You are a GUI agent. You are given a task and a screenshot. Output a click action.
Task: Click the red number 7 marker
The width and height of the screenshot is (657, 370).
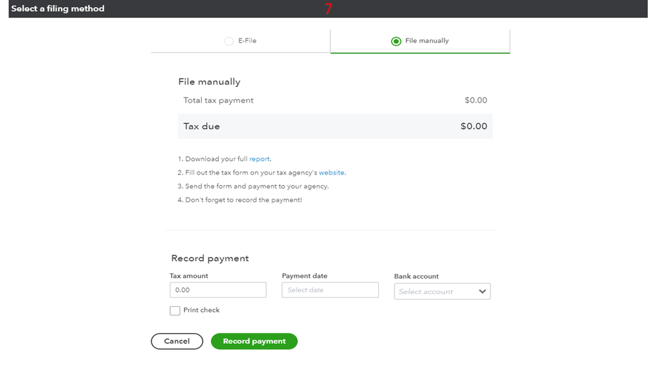[328, 9]
